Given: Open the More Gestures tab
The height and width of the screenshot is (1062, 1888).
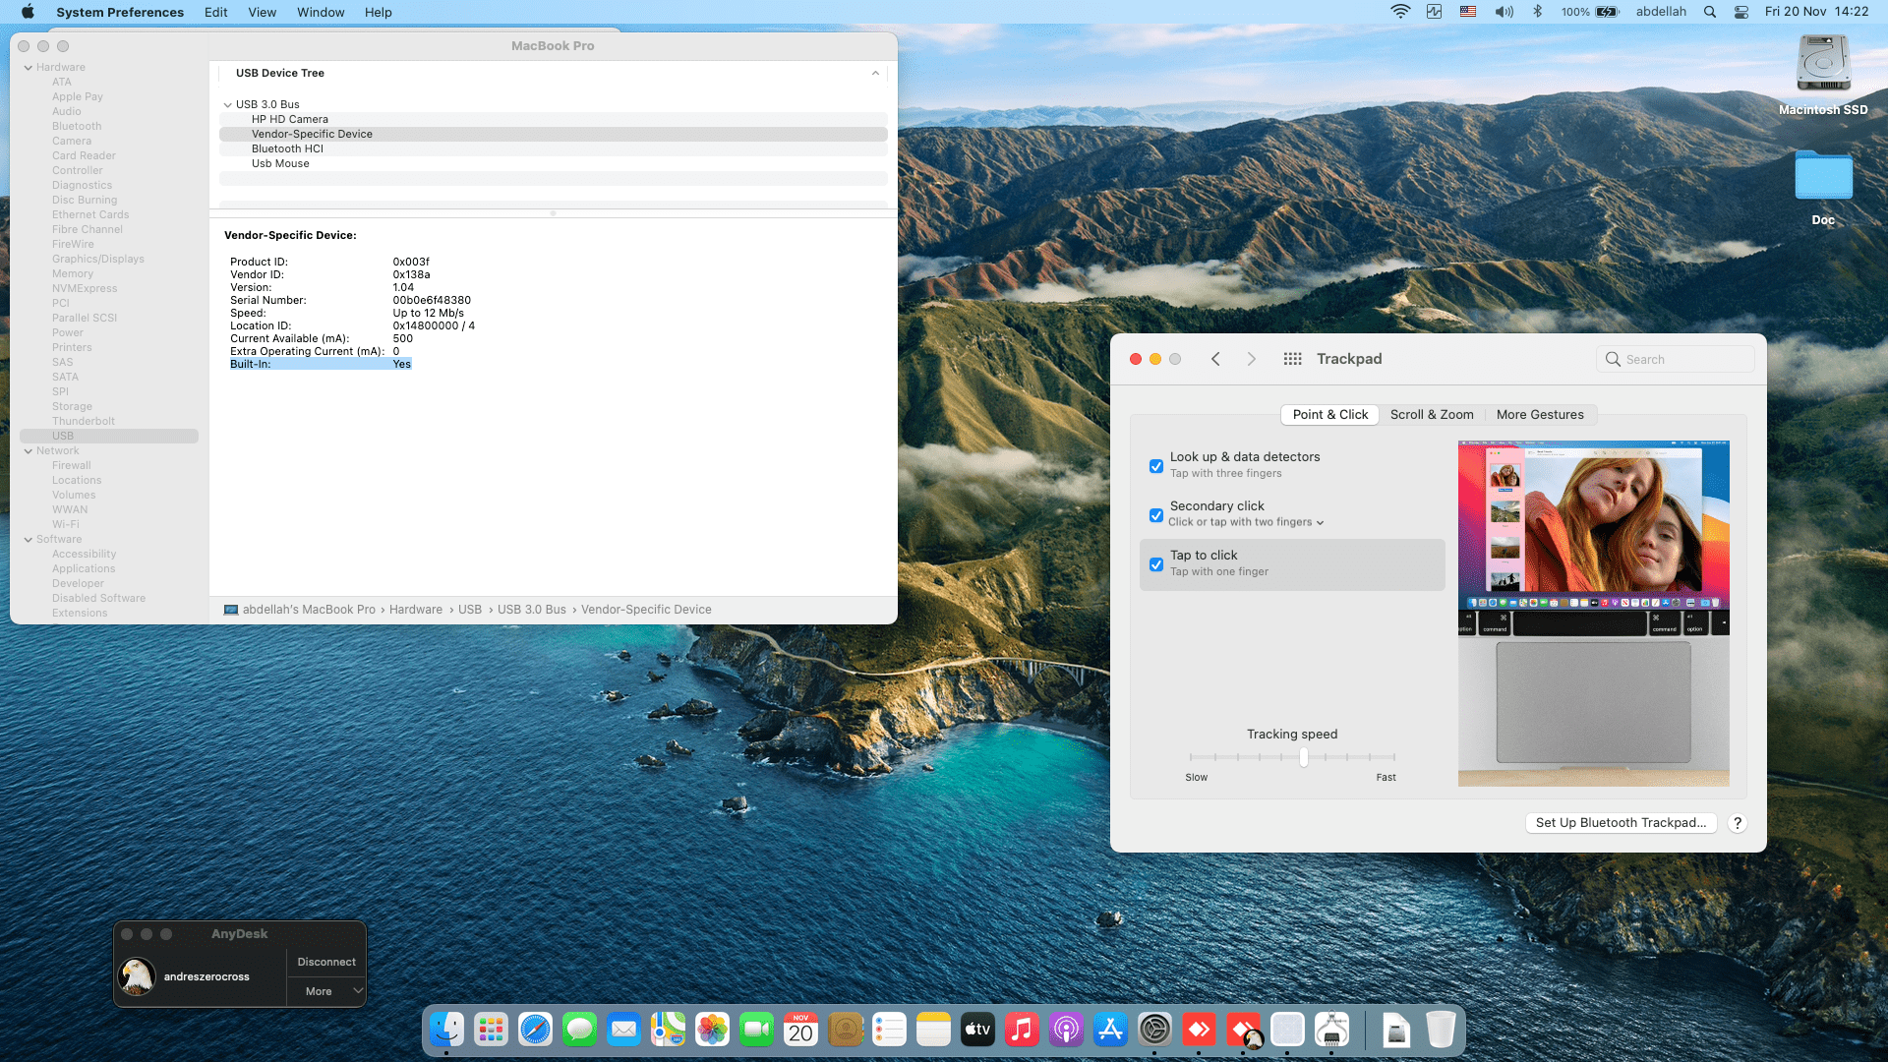Looking at the screenshot, I should pyautogui.click(x=1539, y=415).
